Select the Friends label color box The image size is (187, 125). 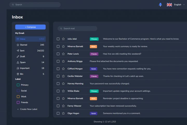tap(18, 103)
